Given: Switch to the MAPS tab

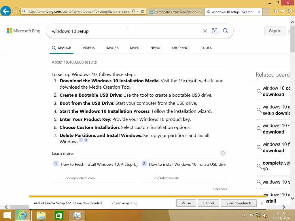Looking at the screenshot, I should 135,48.
